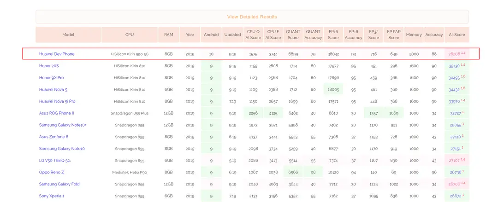Select the Snapdragon 855 Plus CPU cell

130,114
